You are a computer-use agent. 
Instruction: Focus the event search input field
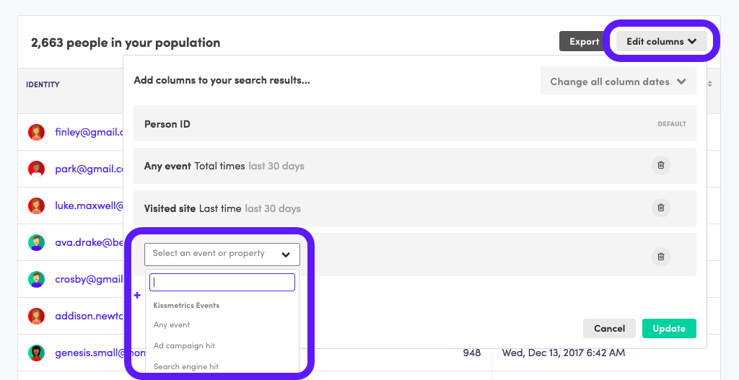coord(222,282)
